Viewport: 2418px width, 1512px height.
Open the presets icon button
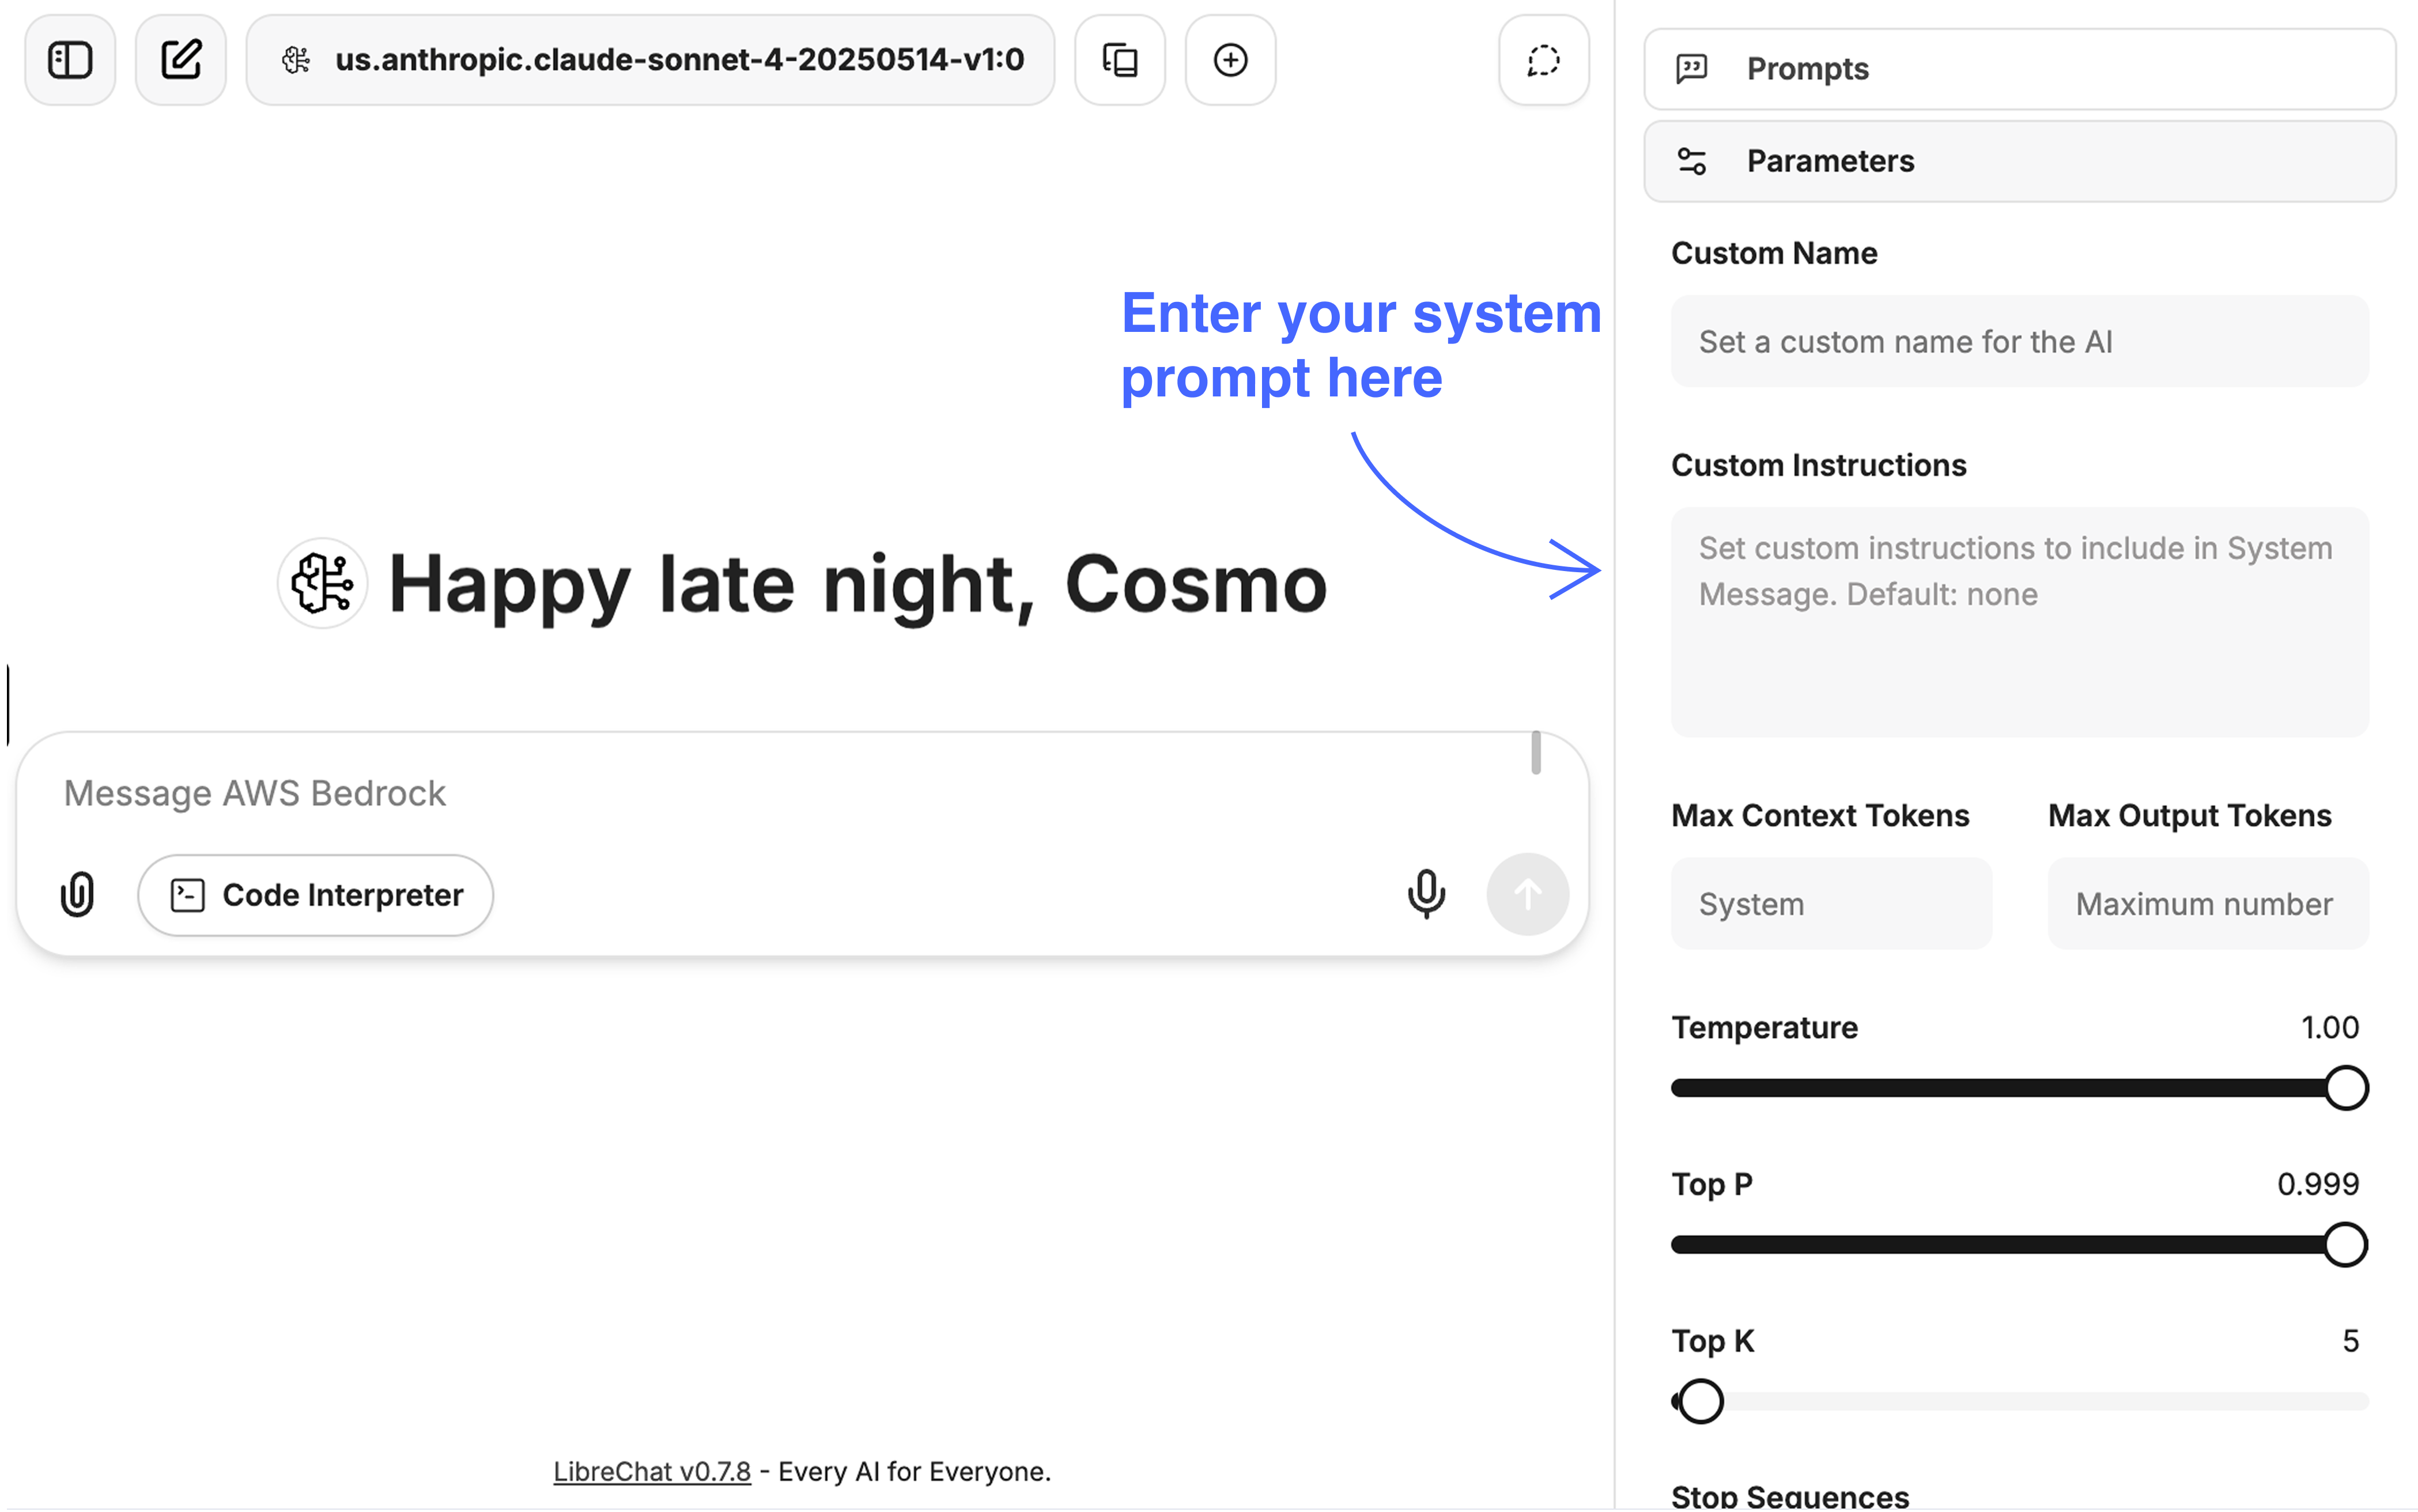click(x=1120, y=60)
